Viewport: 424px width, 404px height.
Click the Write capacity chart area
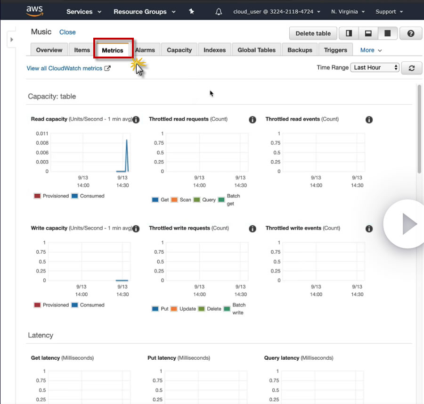tap(89, 261)
